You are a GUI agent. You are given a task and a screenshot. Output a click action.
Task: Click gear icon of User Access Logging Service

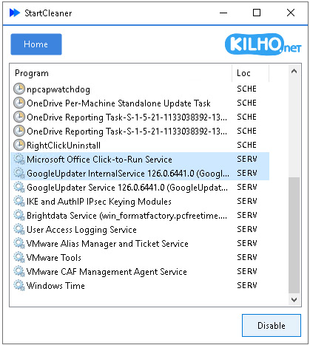click(19, 229)
